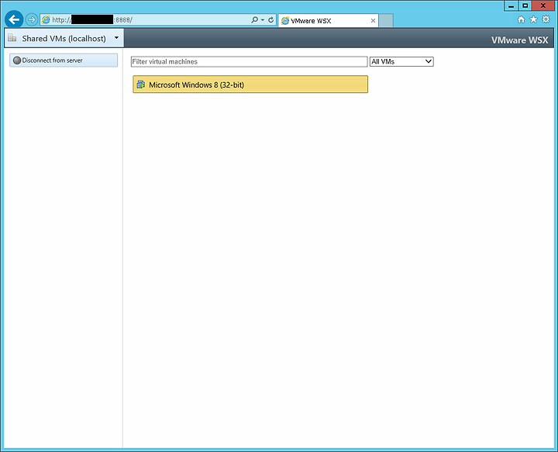
Task: Click the URL address bar text
Action: tap(92, 20)
